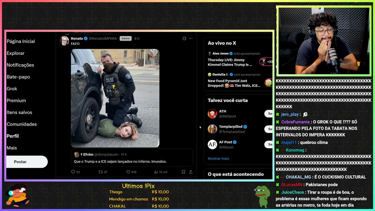Open Templarpilled profile avatar
The height and width of the screenshot is (211, 375).
click(212, 129)
